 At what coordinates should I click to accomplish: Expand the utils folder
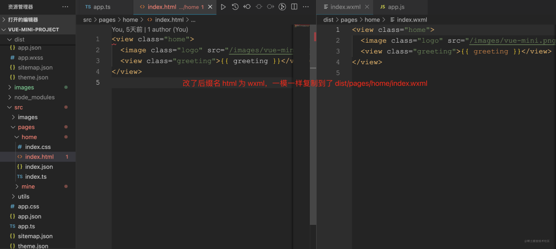(x=38, y=196)
